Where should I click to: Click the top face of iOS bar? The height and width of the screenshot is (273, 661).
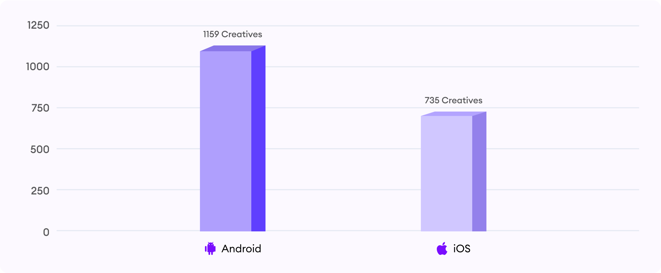tap(454, 114)
